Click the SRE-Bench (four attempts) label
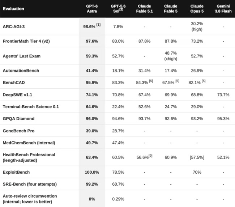The image size is (235, 207). pos(30,184)
